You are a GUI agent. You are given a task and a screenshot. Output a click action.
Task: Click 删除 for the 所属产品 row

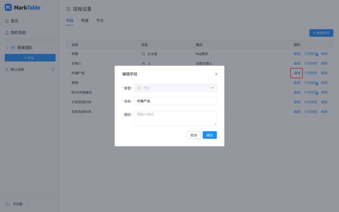pos(324,73)
